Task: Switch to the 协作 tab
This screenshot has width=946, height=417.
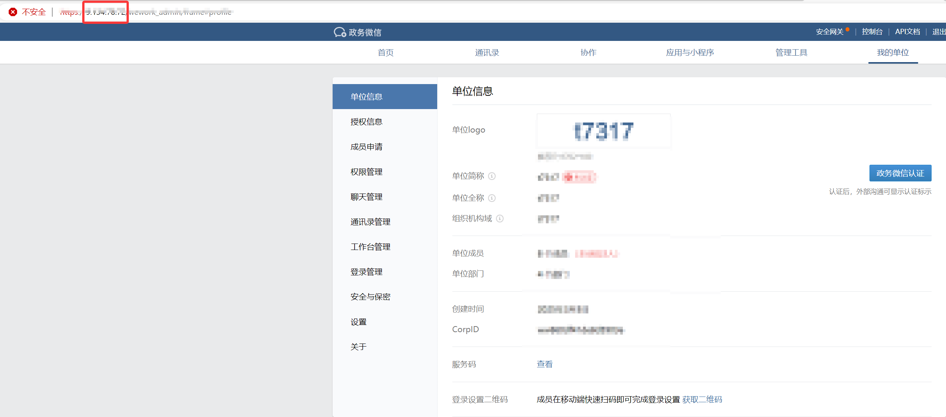Action: pos(588,53)
